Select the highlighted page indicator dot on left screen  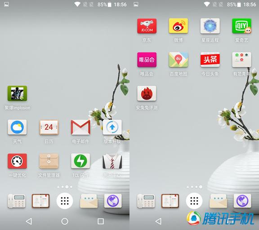point(67,187)
